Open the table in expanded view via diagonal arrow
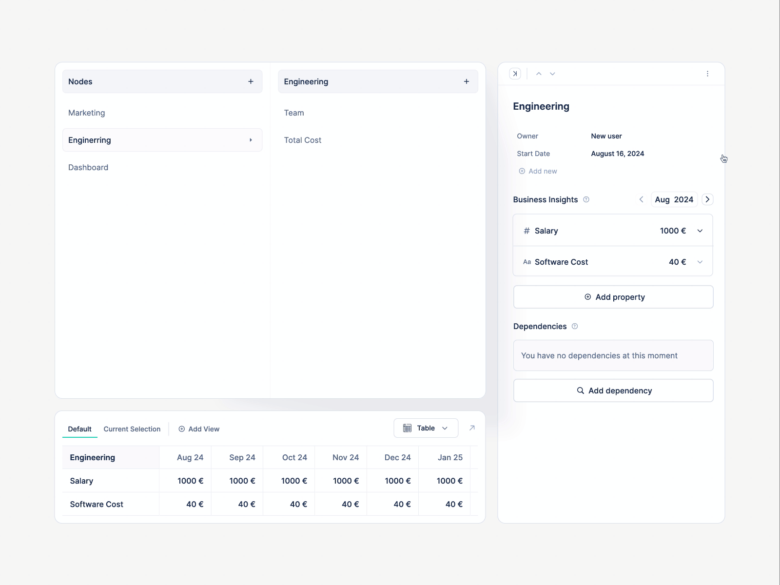The height and width of the screenshot is (585, 780). [x=472, y=428]
